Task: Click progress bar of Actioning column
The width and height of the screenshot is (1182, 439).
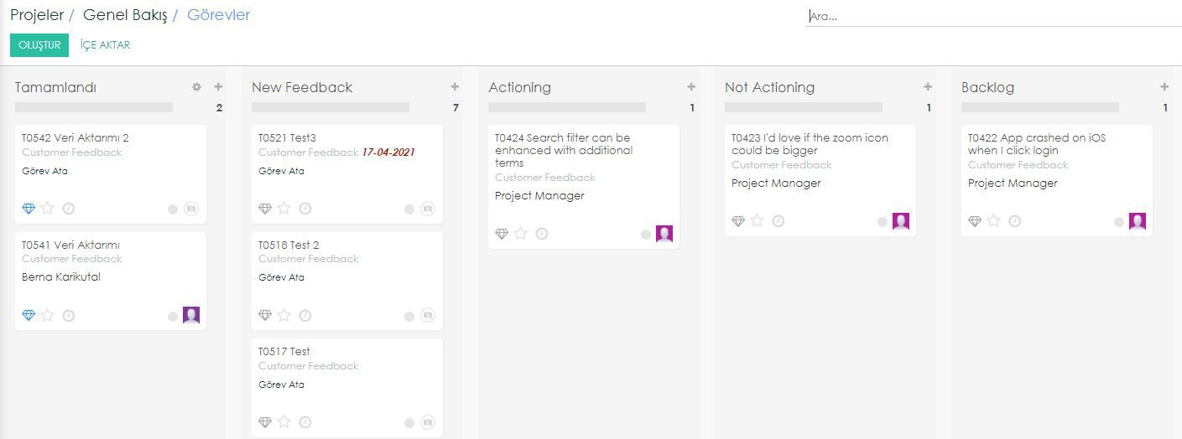Action: tap(567, 107)
